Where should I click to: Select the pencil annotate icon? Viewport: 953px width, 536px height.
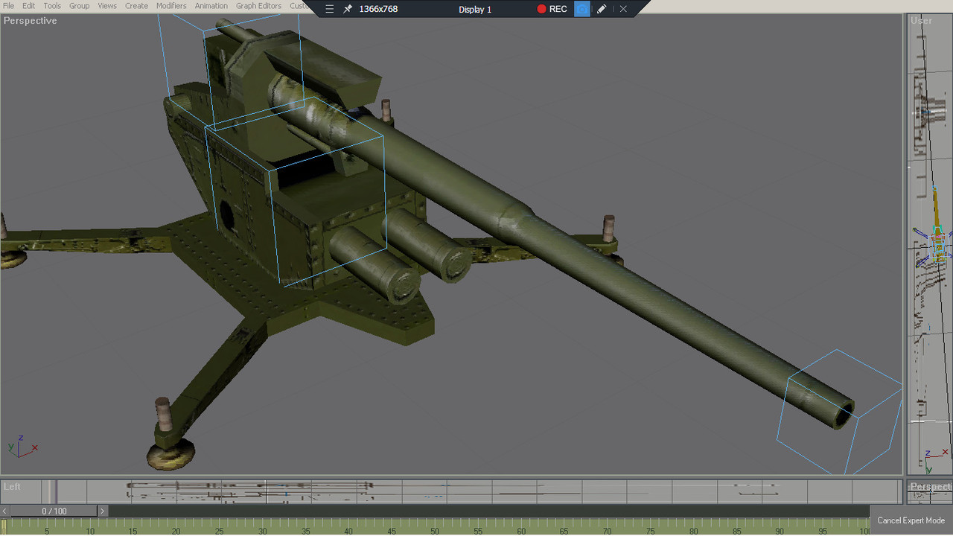602,9
